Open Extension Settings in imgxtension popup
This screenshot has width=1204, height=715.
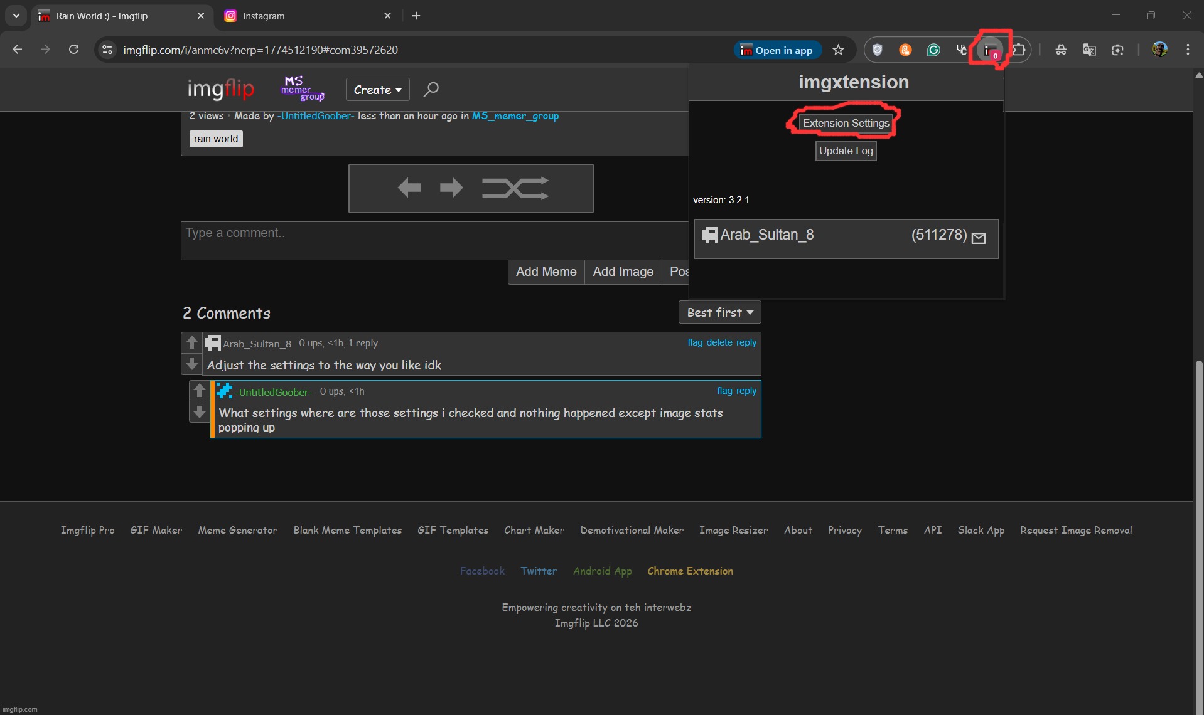[846, 123]
